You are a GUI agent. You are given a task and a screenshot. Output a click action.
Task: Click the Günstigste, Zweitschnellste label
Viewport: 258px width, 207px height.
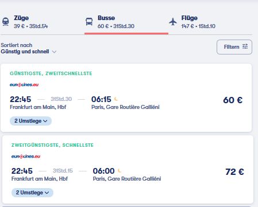coord(51,73)
